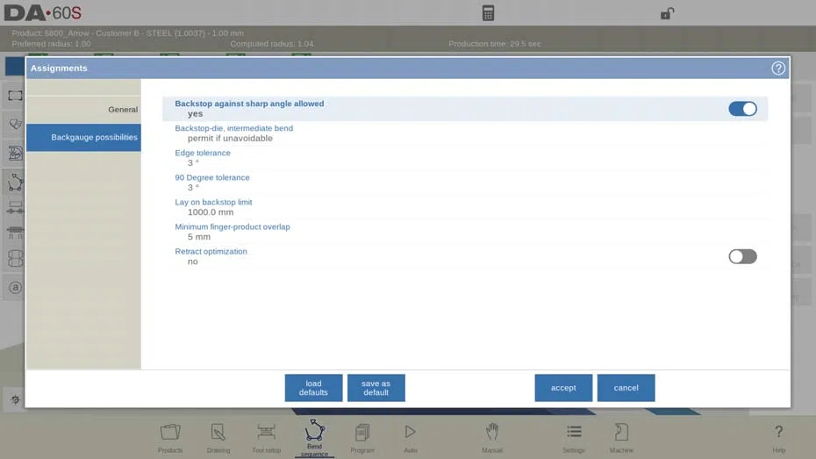
Task: Toggle Backstop against sharp angle allowed
Action: tap(742, 109)
